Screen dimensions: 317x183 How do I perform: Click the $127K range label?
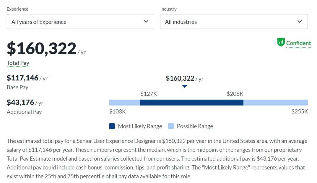click(x=149, y=94)
